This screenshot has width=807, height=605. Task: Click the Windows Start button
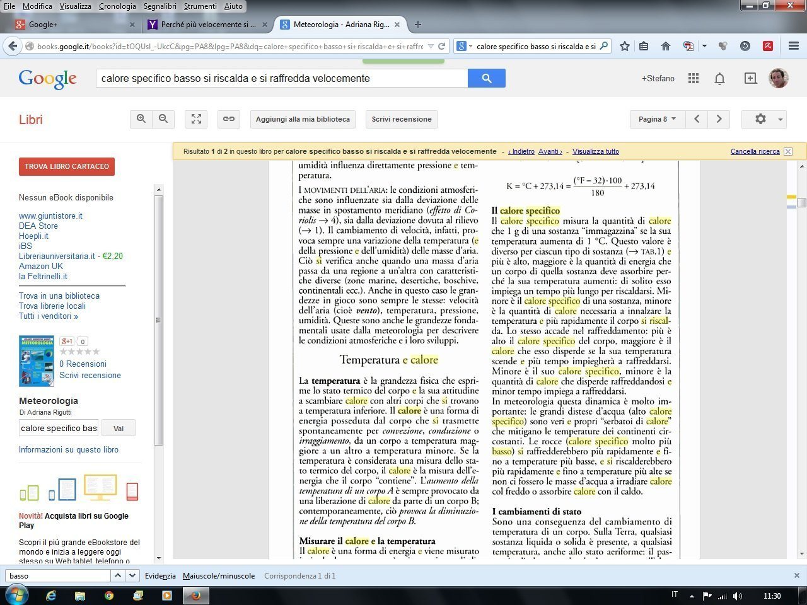click(x=16, y=594)
